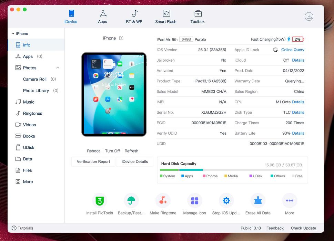This screenshot has width=334, height=241.
Task: Open Stop iOS Update tool
Action: pyautogui.click(x=226, y=204)
